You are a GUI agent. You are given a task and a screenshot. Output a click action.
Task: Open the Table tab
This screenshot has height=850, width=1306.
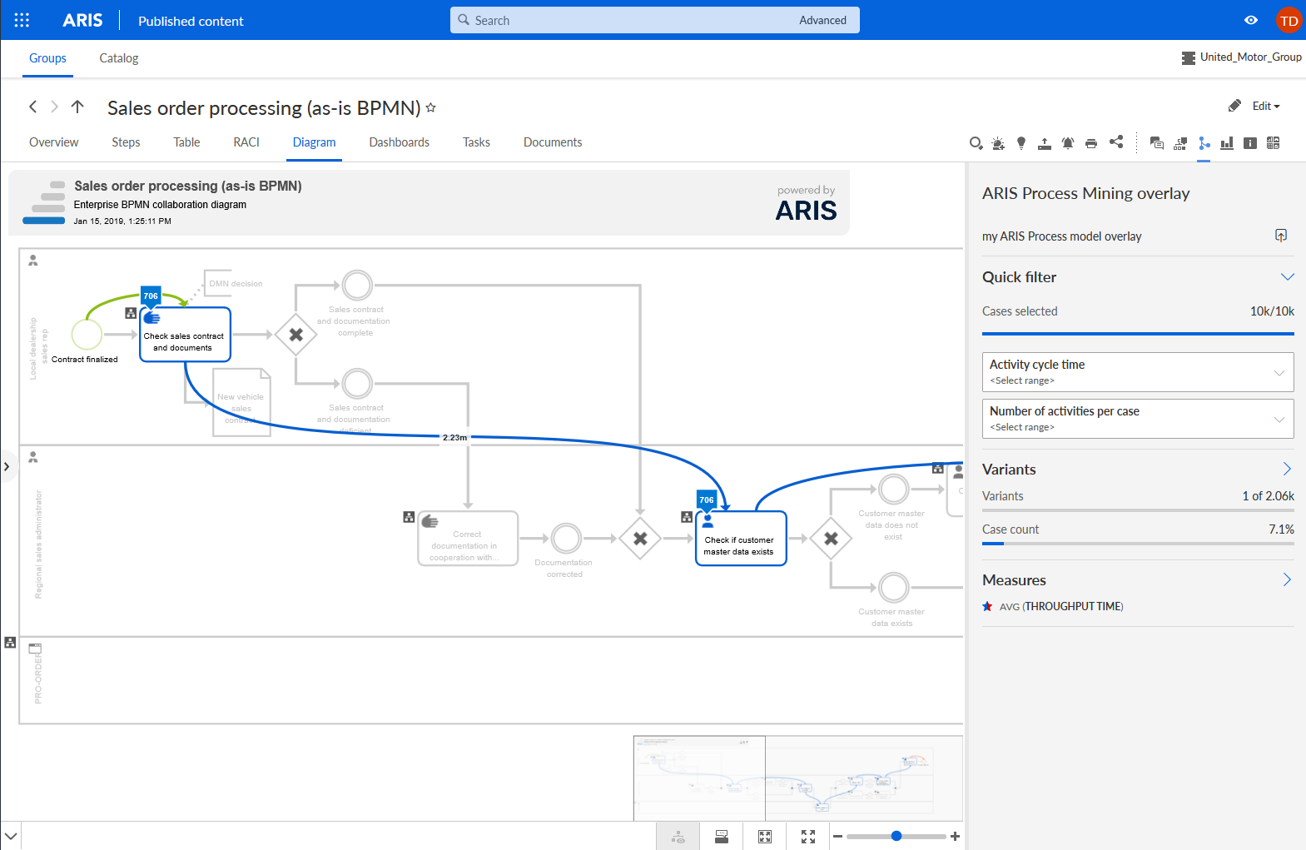186,142
